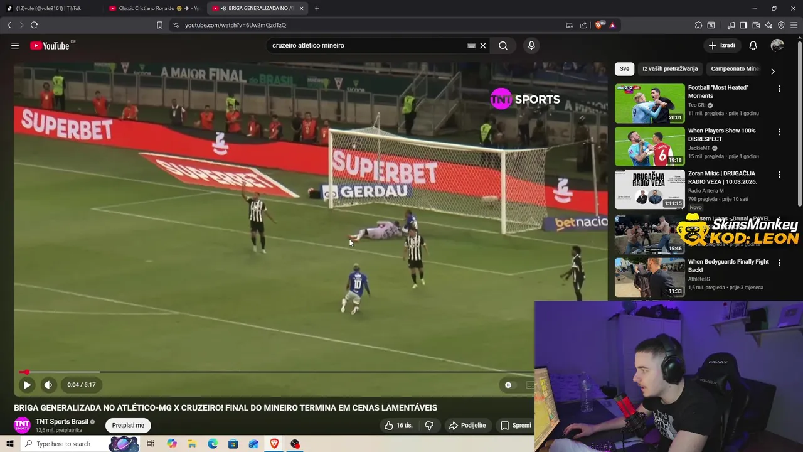Subscribe with the 'Pretplati me' button

click(128, 425)
